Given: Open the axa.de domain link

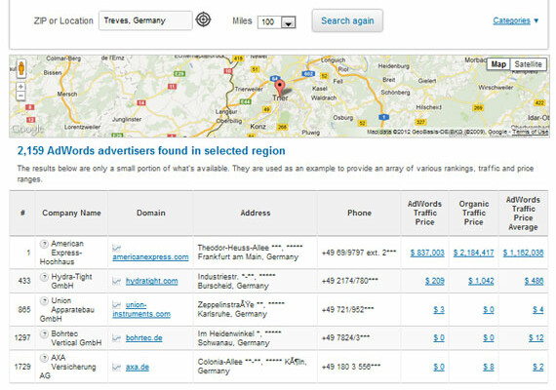Looking at the screenshot, I should [x=138, y=367].
